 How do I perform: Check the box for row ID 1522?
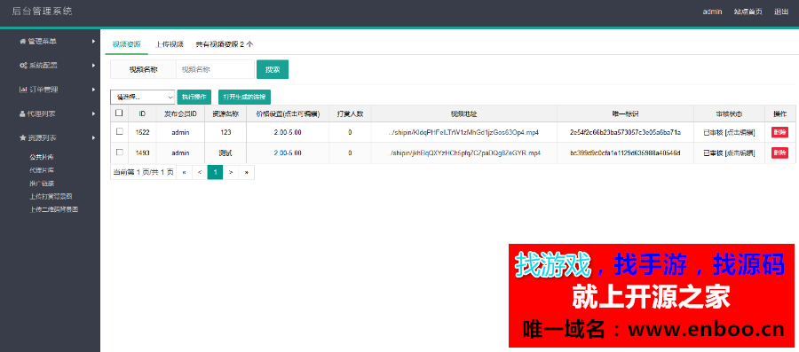[120, 131]
